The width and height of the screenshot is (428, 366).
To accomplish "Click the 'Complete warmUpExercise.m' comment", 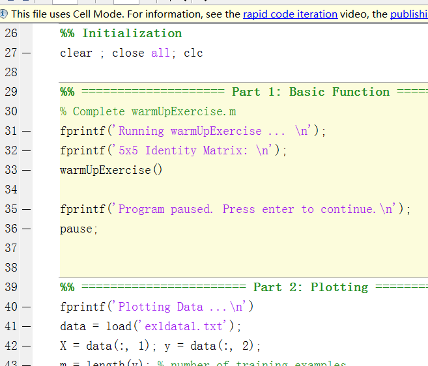I will click(153, 111).
